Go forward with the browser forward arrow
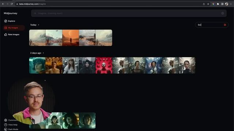 (7, 4)
